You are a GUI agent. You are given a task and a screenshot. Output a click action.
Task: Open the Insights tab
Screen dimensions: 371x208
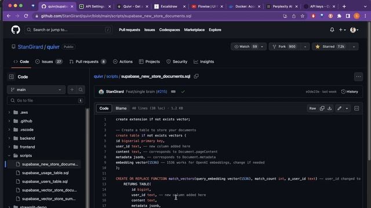[203, 62]
